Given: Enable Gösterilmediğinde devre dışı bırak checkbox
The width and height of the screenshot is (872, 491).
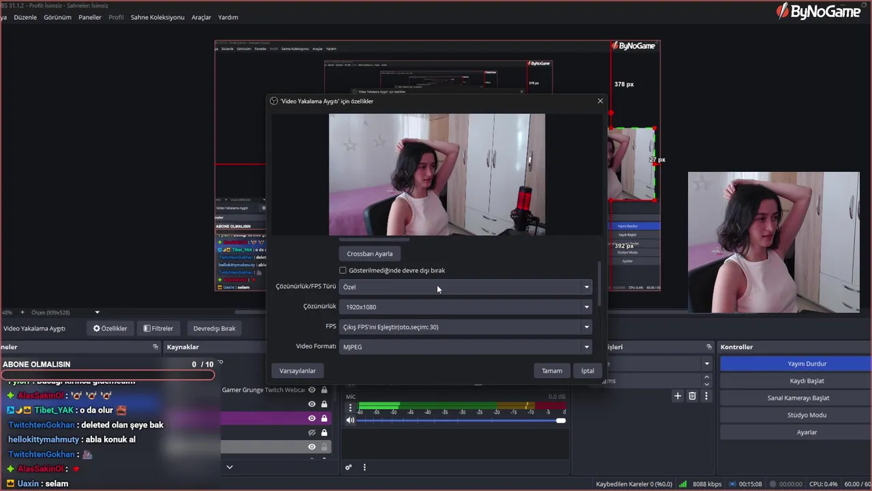Looking at the screenshot, I should (343, 271).
